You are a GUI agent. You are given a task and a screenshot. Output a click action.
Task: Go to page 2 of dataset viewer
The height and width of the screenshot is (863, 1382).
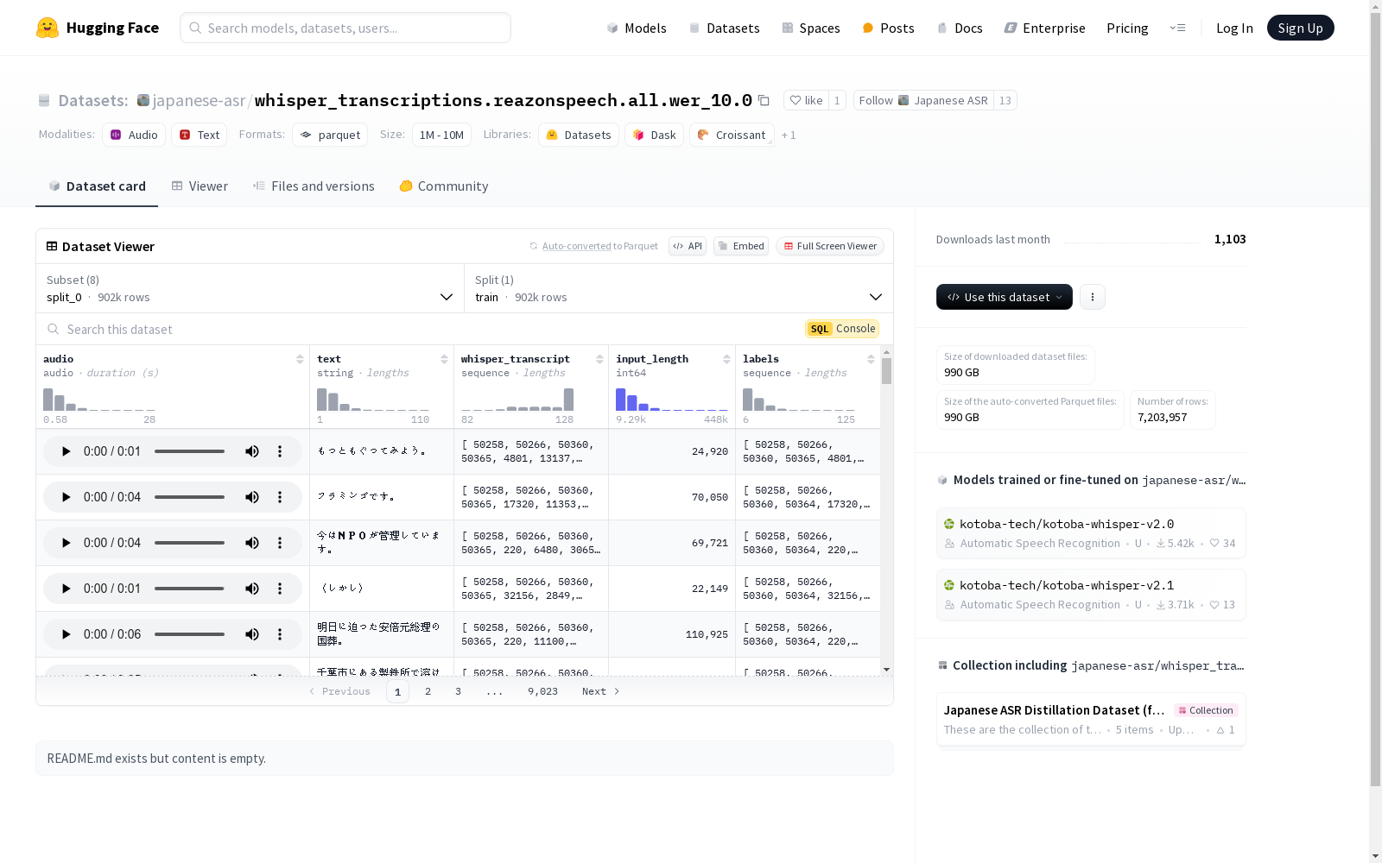[x=428, y=691]
